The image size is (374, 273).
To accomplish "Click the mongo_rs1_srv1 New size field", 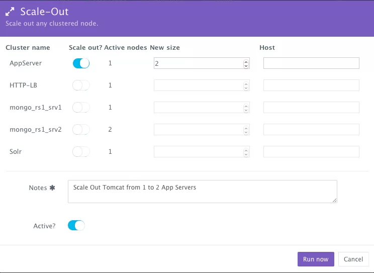I will [x=202, y=108].
